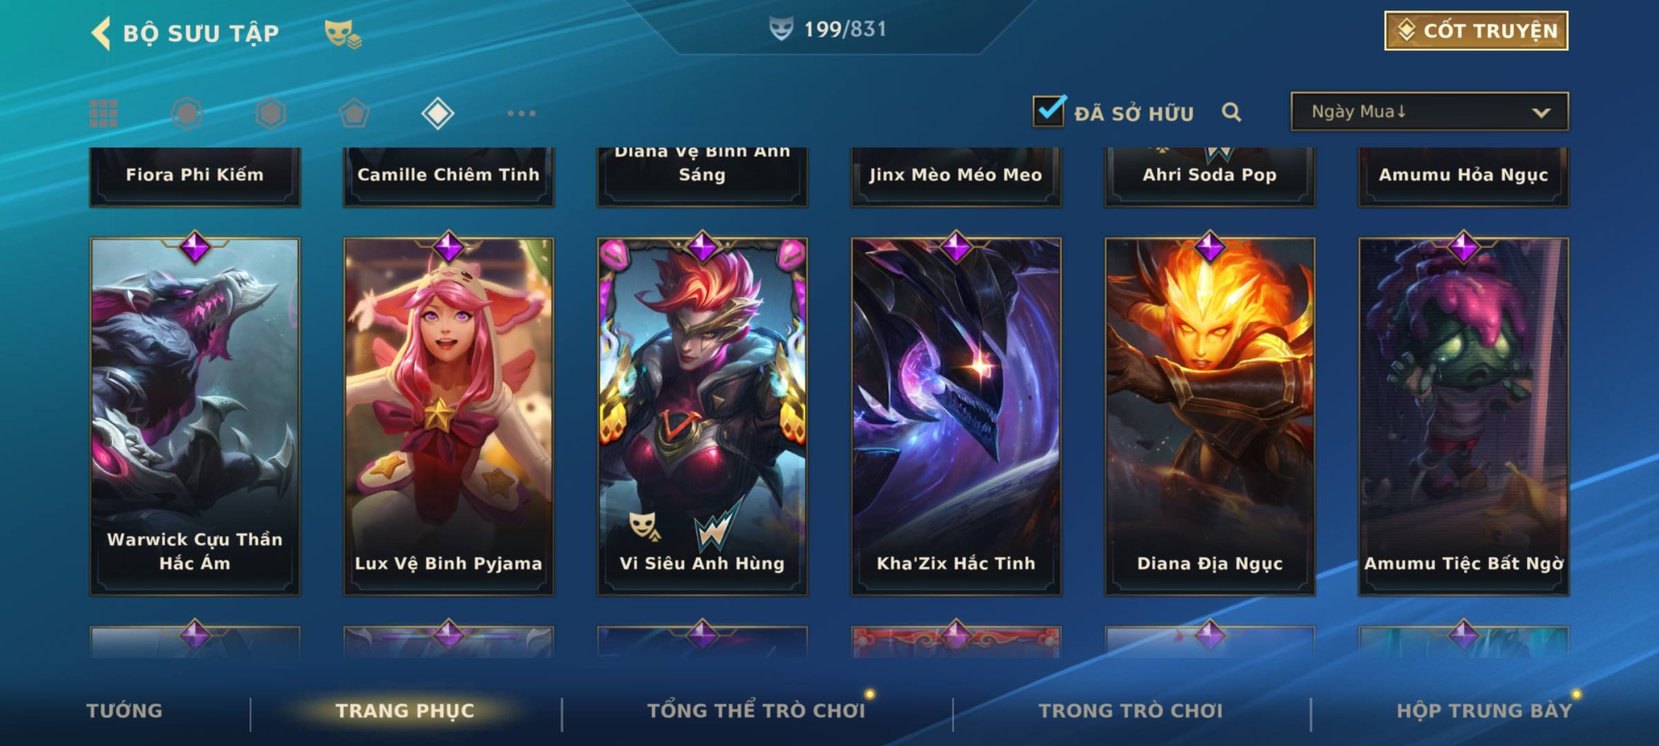Viewport: 1659px width, 746px height.
Task: Go back using the Bộ Sưu Tập arrow
Action: click(102, 33)
